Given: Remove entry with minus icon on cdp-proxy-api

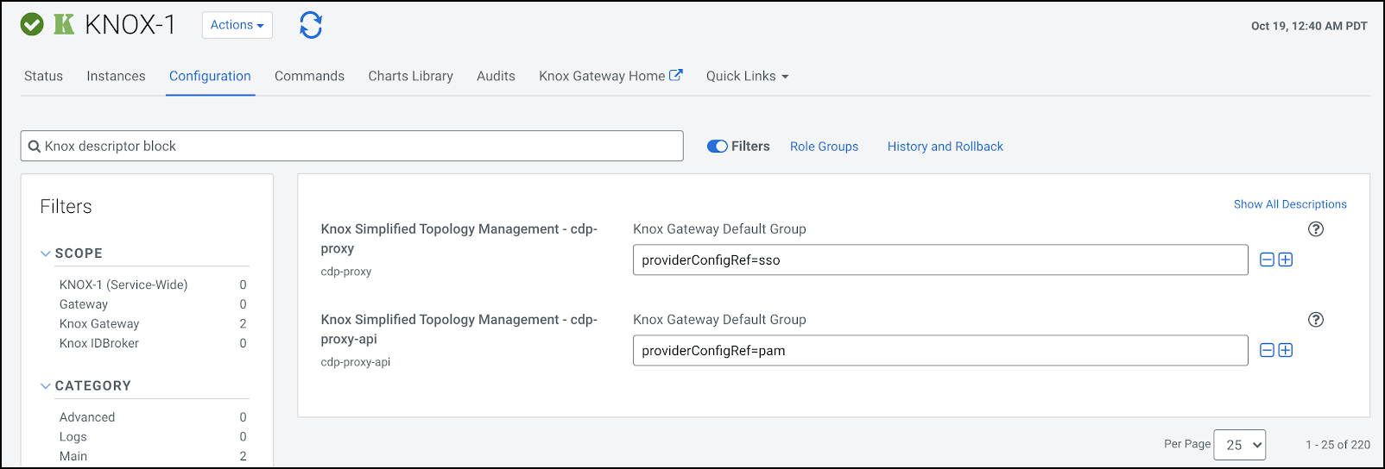Looking at the screenshot, I should (1267, 350).
